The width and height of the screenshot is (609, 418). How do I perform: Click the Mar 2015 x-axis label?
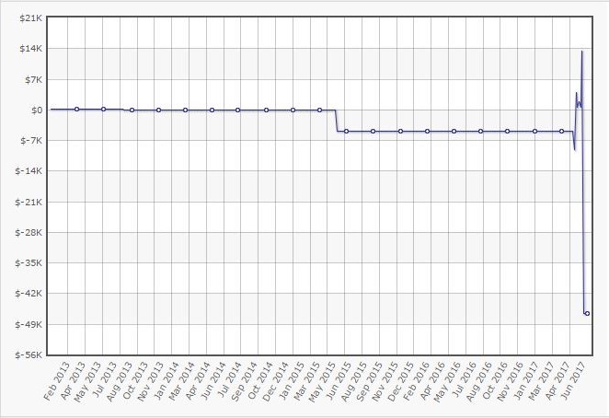coord(307,381)
